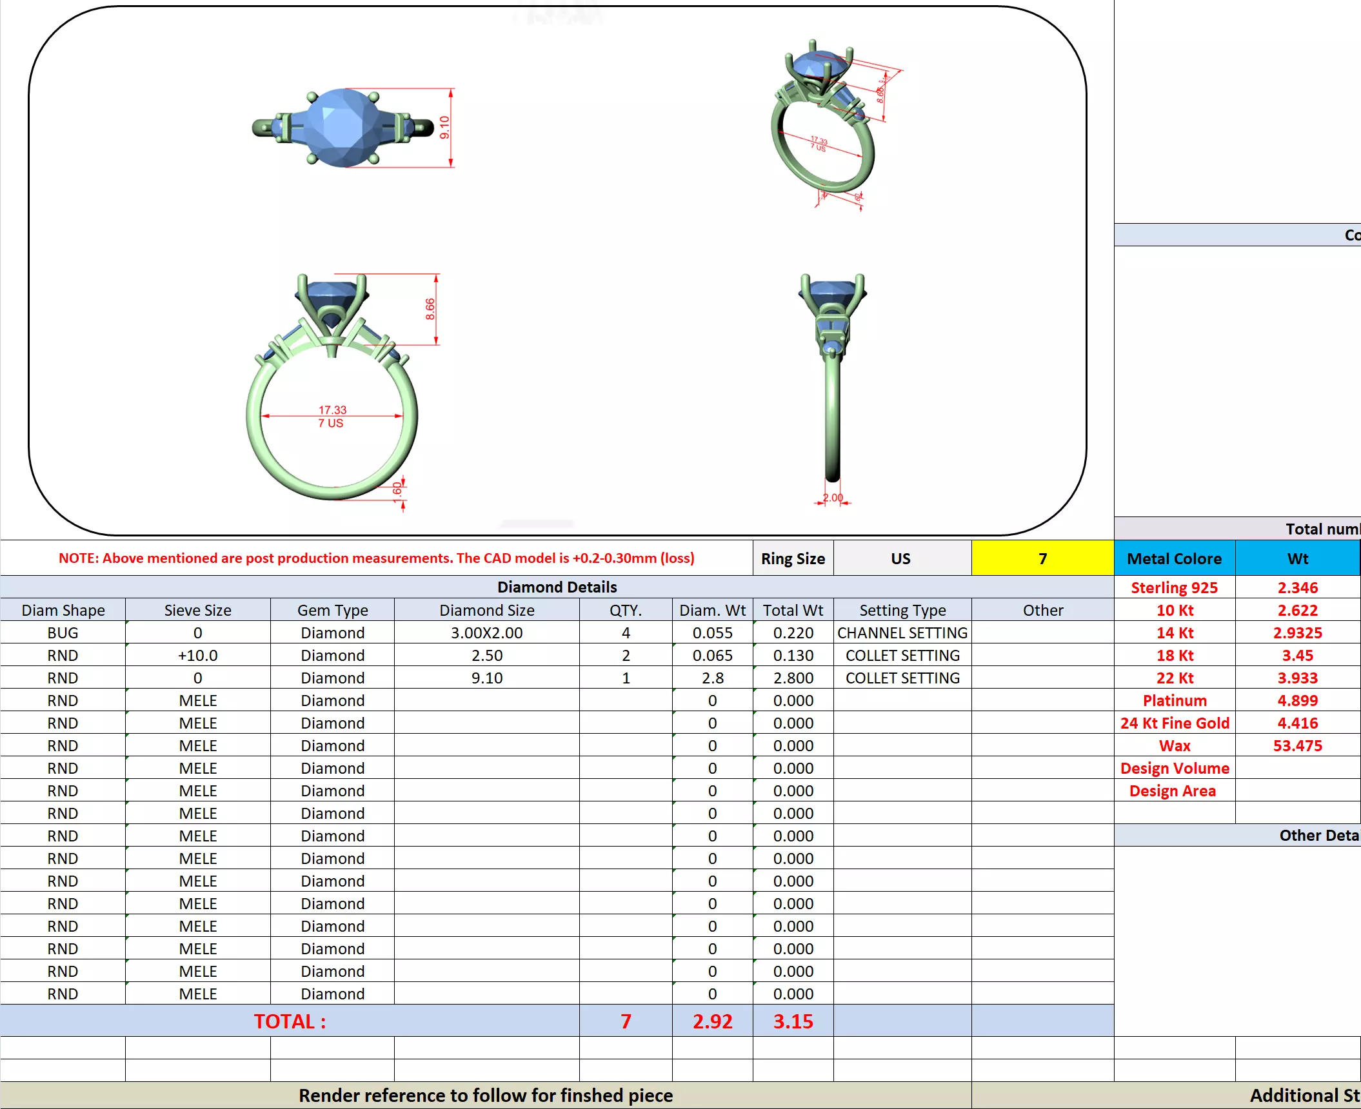Screen dimensions: 1361x1109
Task: Click the Platinum metal label
Action: [1174, 700]
